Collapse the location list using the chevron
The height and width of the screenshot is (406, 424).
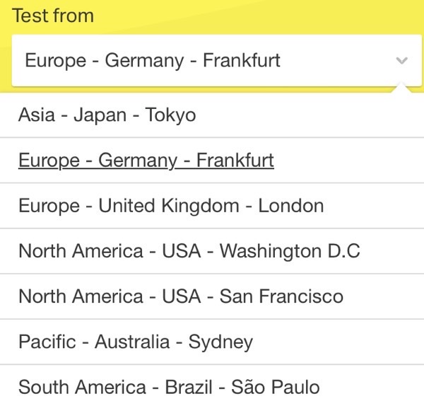(x=401, y=61)
